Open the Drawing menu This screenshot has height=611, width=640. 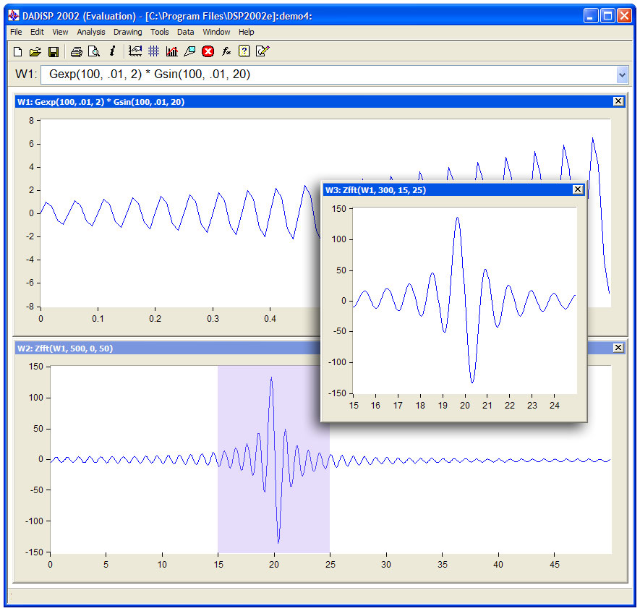128,32
